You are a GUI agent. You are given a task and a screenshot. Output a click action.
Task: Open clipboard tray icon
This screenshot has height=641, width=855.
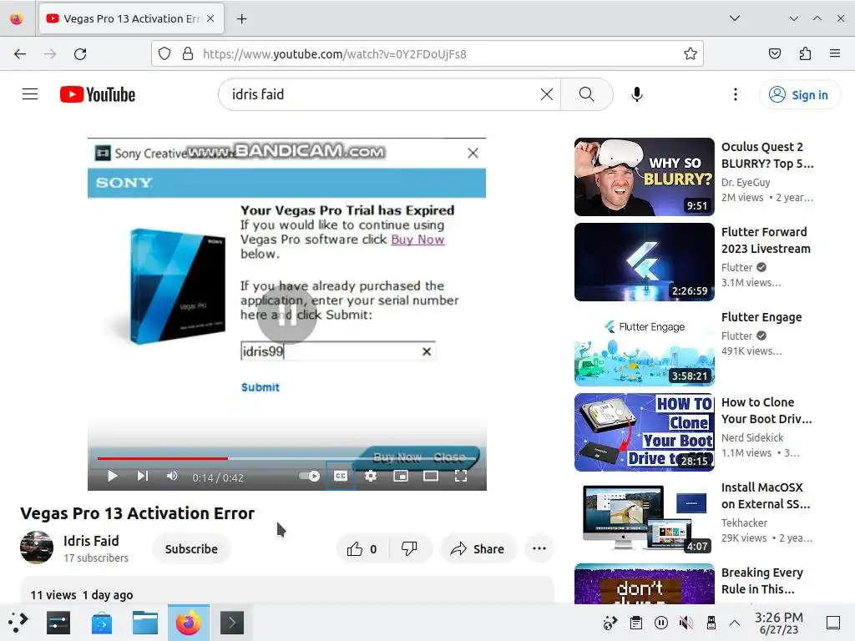pyautogui.click(x=635, y=623)
